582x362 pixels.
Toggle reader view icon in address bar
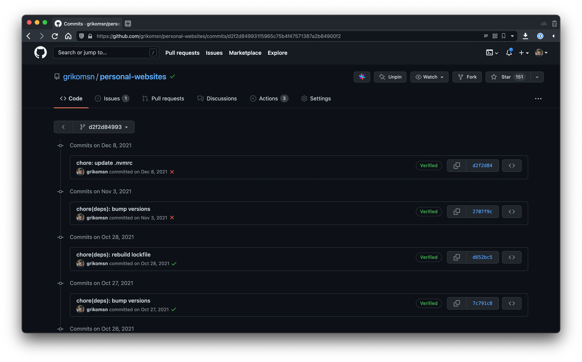coord(486,36)
